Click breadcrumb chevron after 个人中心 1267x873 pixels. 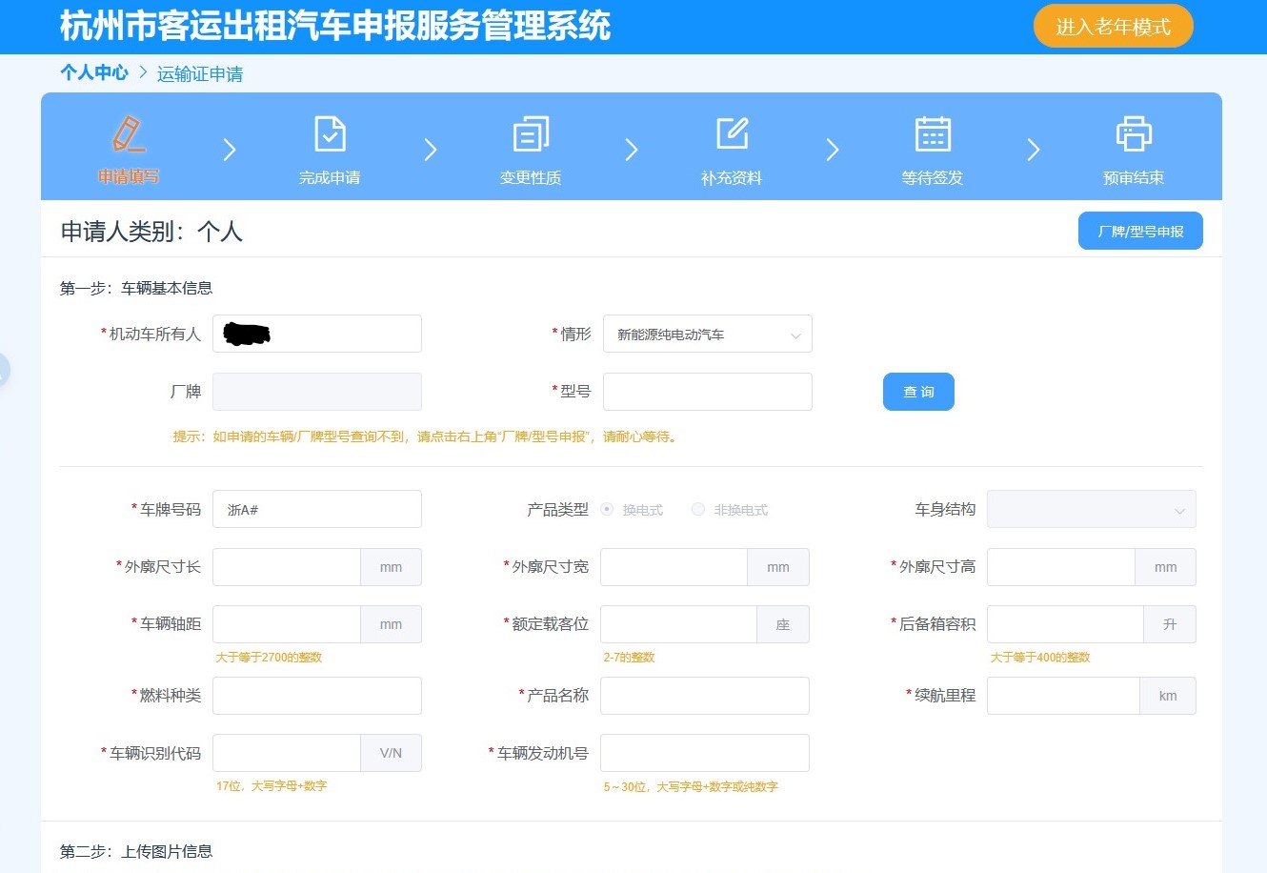[143, 72]
